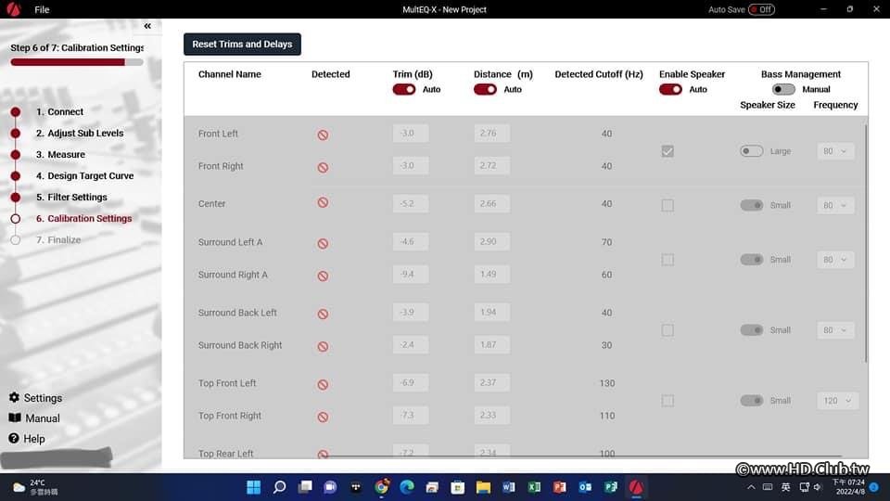Click Front Left trim input field

pos(411,134)
